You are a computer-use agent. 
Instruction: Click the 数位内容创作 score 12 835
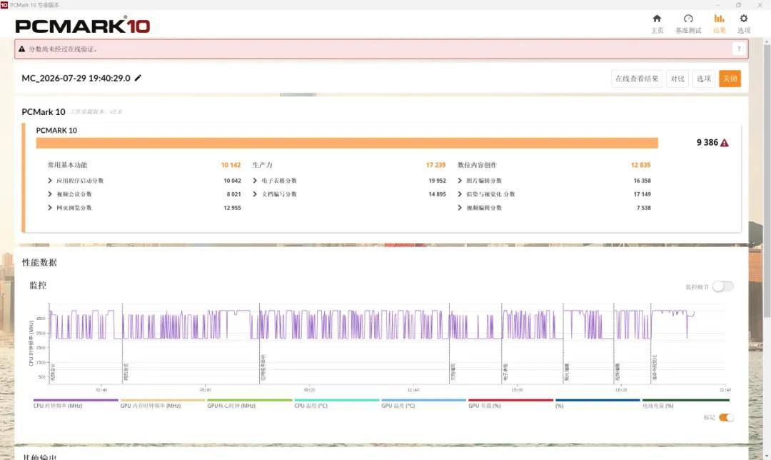(640, 165)
